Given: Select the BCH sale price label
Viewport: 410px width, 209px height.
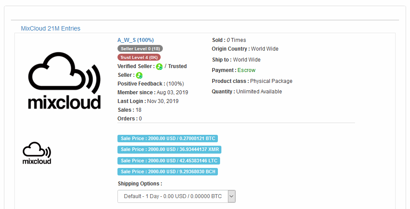Looking at the screenshot, I should (168, 171).
